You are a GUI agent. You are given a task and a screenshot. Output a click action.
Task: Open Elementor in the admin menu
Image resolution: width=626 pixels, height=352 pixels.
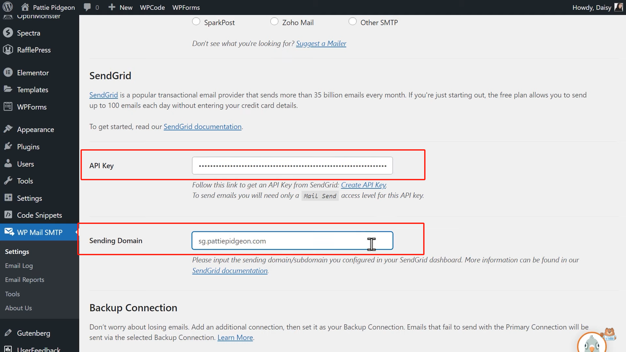33,72
